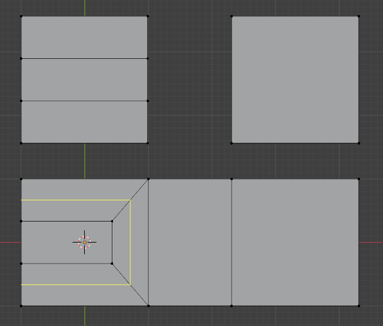Select the large right face of lower mesh
This screenshot has height=326, width=383.
(x=295, y=242)
